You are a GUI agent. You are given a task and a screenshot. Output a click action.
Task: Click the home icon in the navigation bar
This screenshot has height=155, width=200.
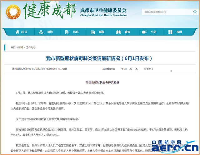click(17, 32)
